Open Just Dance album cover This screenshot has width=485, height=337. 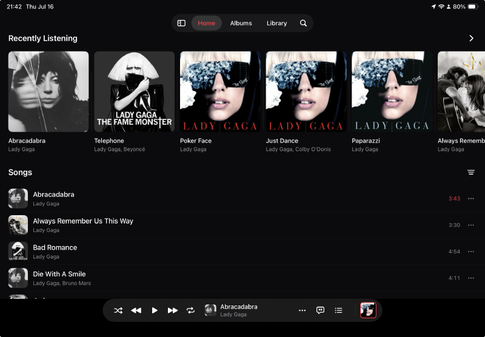point(306,92)
